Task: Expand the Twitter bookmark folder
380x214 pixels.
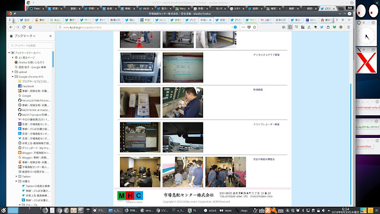Action: (17, 177)
